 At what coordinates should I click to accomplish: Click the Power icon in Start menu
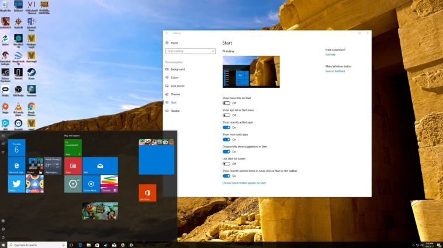pyautogui.click(x=3, y=238)
